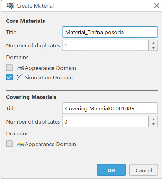Viewport: 162px width, 179px height.
Task: Decrease Core Materials number of duplicates
Action: click(x=153, y=48)
